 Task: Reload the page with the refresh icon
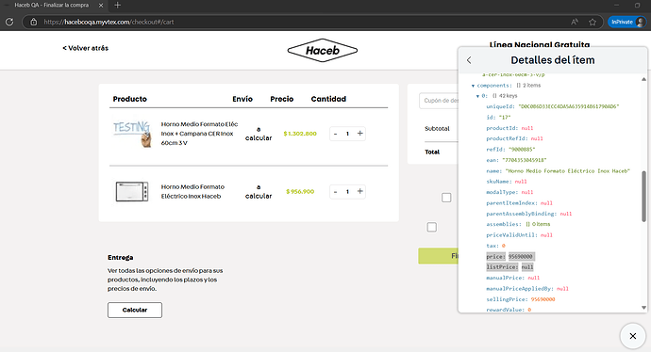(9, 22)
